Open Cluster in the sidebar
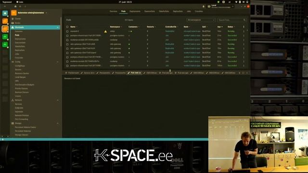 click(x=18, y=19)
